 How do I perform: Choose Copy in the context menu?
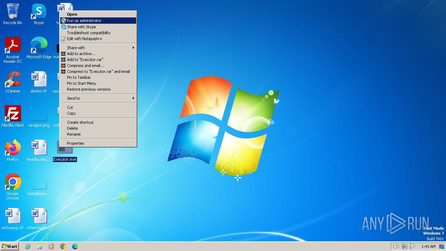[98, 113]
